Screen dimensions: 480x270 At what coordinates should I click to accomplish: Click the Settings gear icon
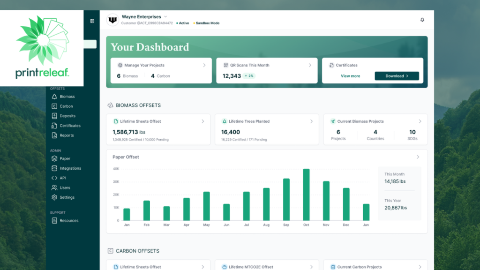[x=54, y=197]
